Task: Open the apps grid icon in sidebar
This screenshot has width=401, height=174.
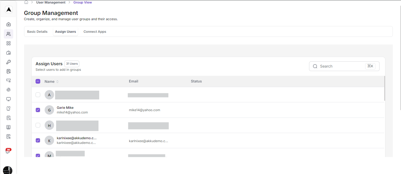Action: pos(8,43)
